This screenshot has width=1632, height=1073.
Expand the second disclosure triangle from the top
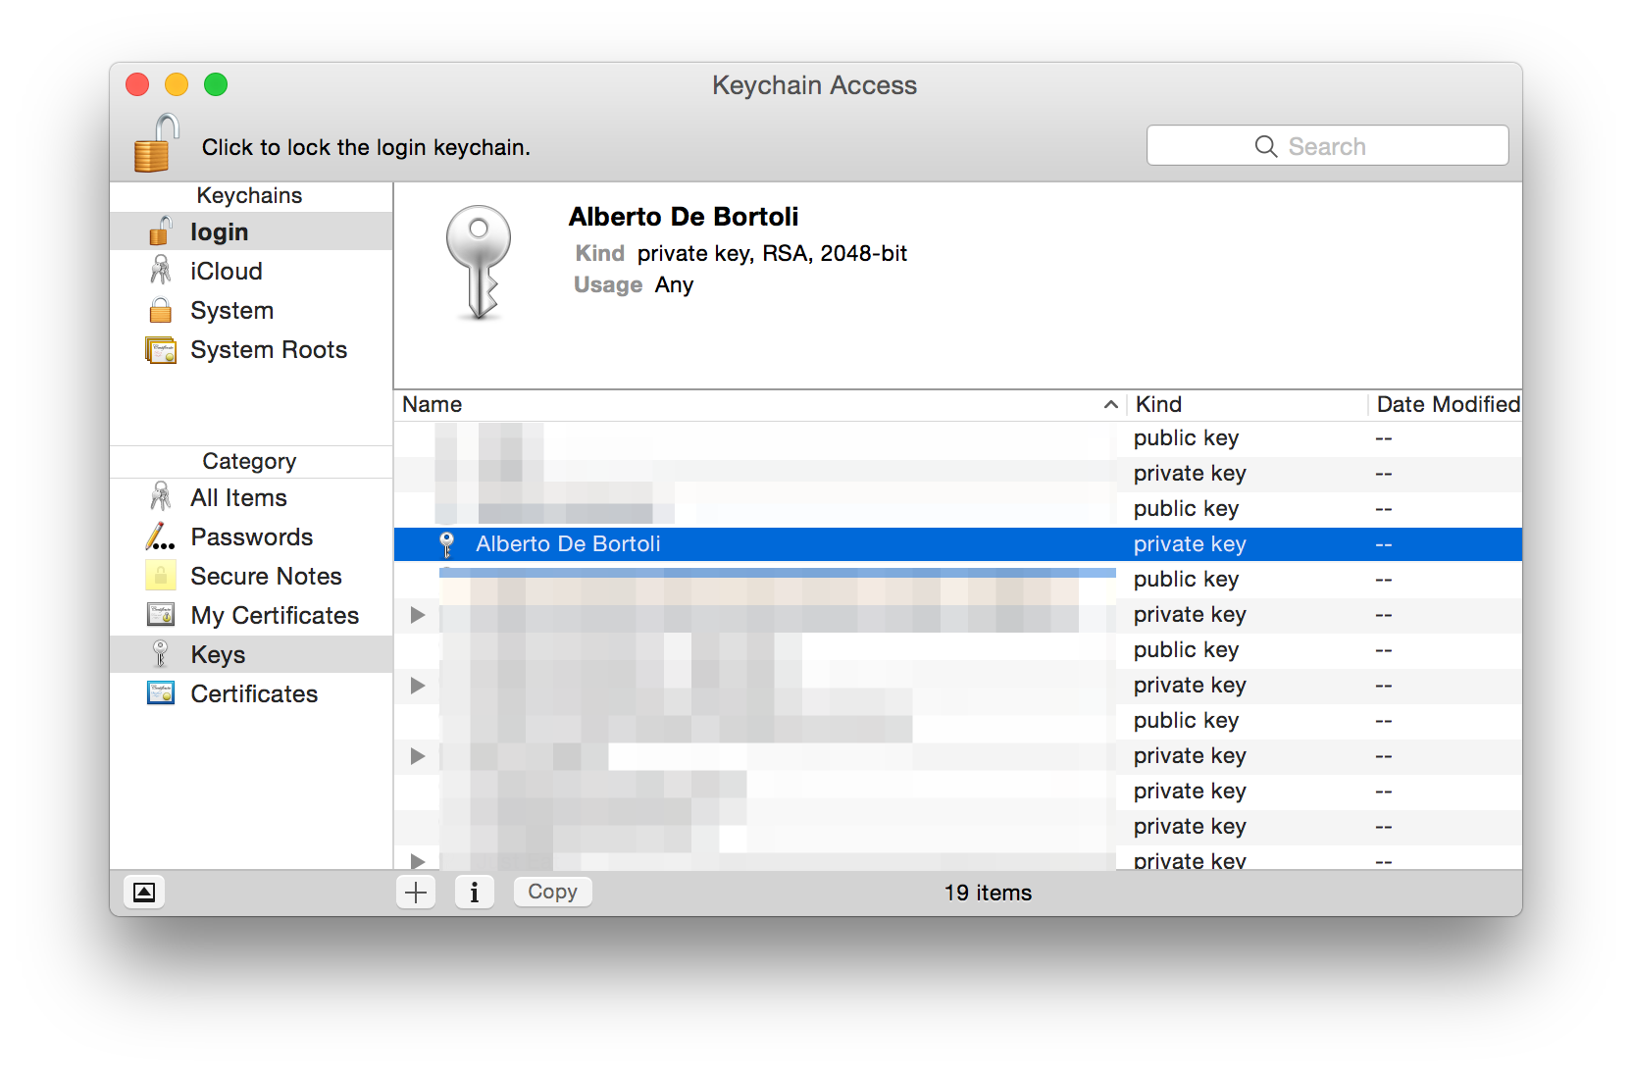[x=418, y=686]
